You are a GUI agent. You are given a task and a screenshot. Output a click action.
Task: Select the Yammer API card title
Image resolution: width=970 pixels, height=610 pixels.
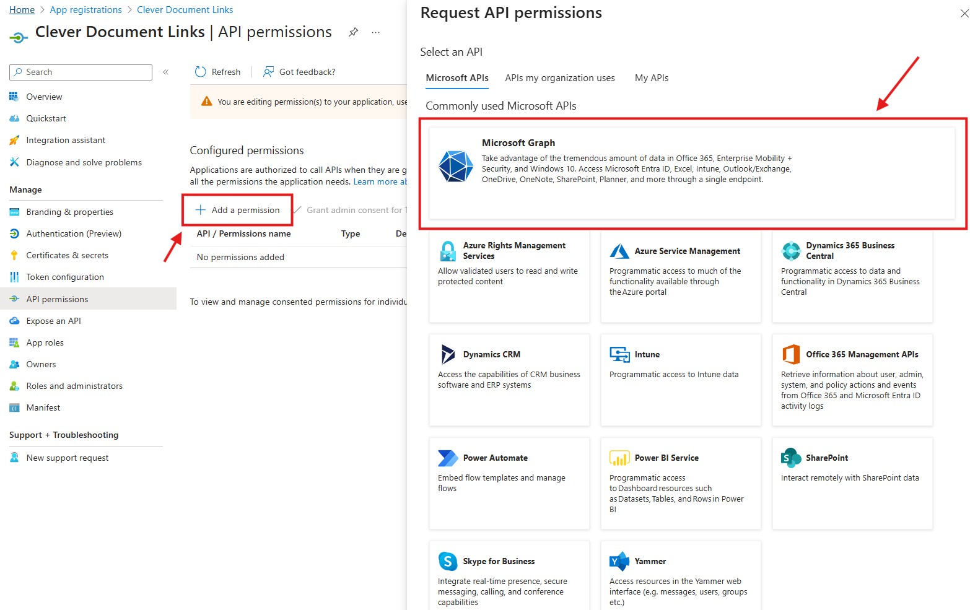[x=650, y=561]
